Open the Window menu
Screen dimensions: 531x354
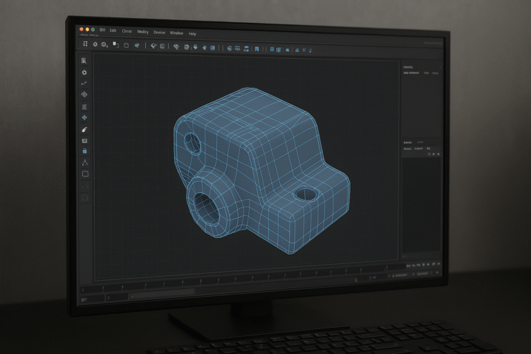(176, 33)
